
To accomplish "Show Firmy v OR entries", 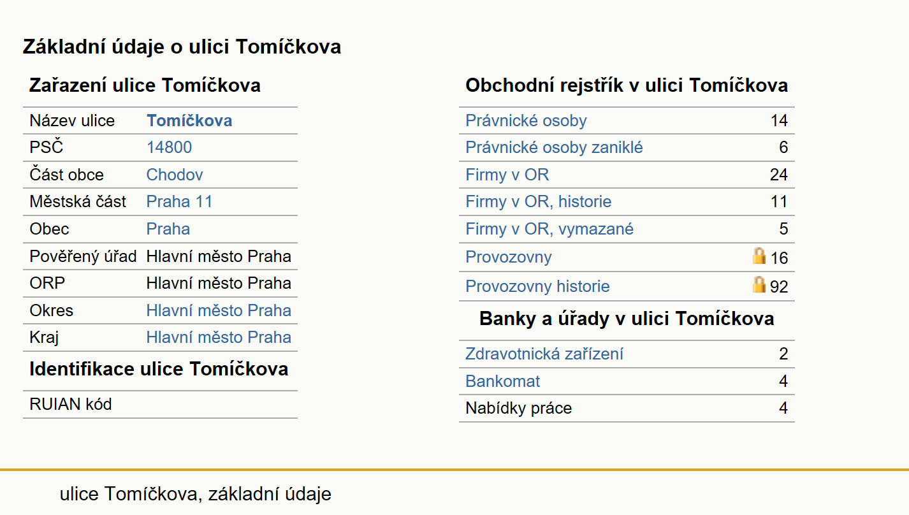I will (507, 175).
